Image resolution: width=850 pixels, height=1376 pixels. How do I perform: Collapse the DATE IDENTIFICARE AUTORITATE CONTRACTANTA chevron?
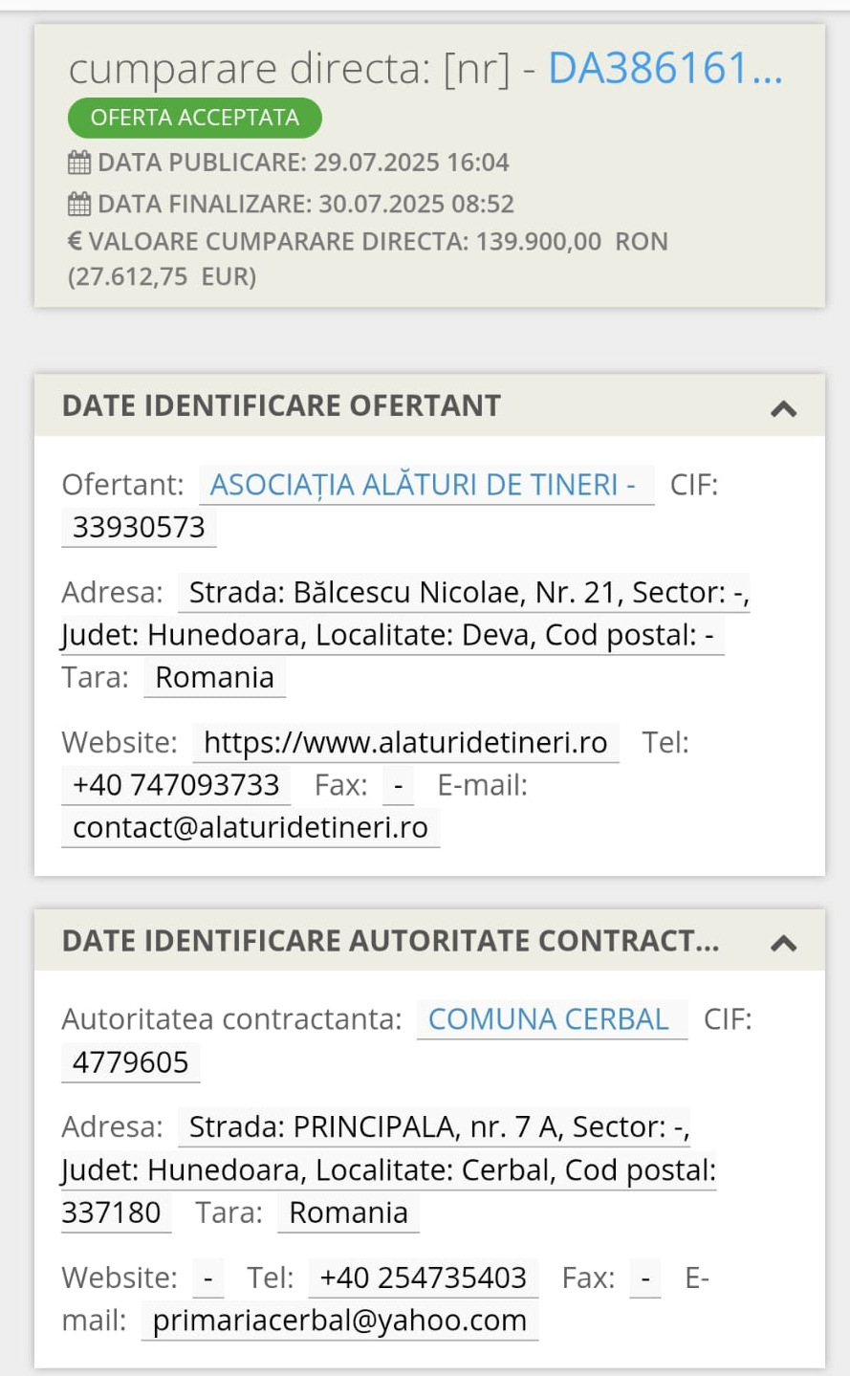[783, 943]
